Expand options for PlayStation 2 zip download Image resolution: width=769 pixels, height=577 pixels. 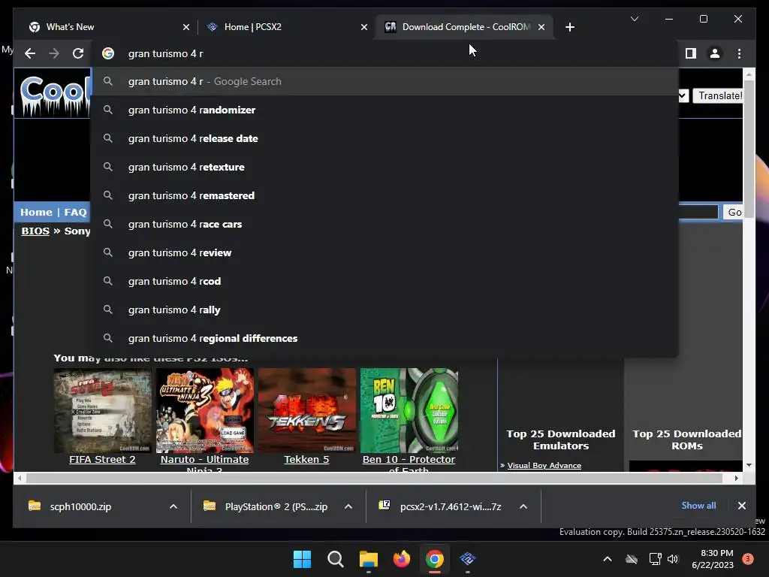pyautogui.click(x=348, y=506)
